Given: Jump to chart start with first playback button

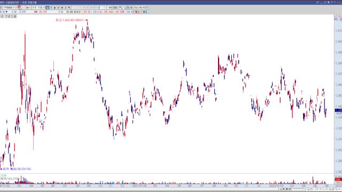Looking at the screenshot, I should coord(281,189).
